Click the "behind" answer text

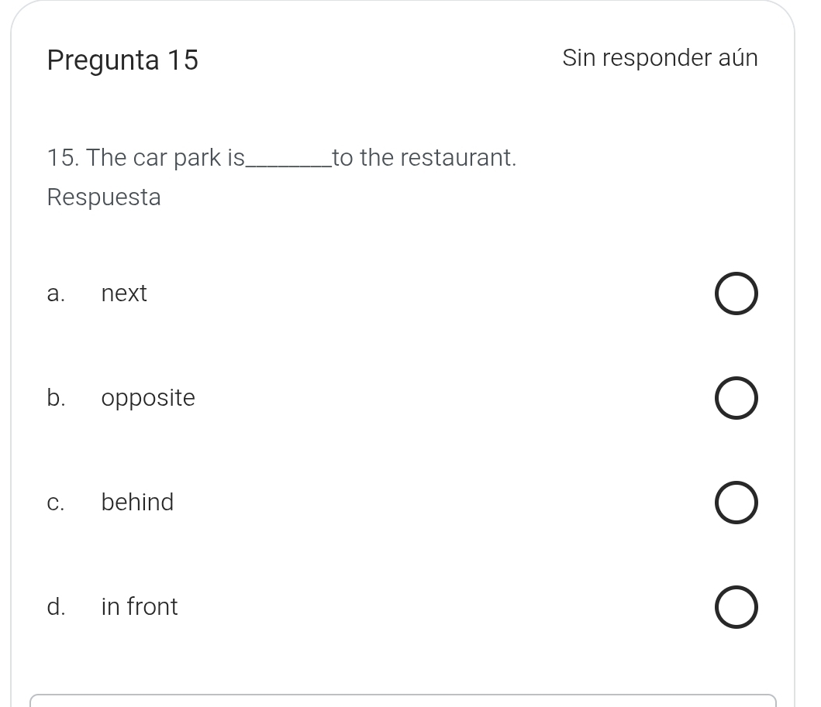[x=137, y=503]
